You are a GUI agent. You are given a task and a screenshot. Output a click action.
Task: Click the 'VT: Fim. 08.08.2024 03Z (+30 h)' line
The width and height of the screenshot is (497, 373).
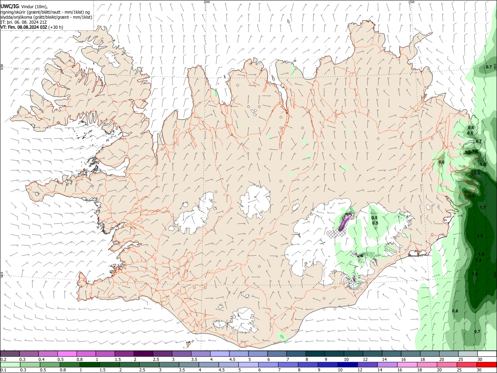32,27
